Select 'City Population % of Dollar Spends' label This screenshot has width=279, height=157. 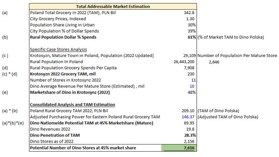point(64,31)
